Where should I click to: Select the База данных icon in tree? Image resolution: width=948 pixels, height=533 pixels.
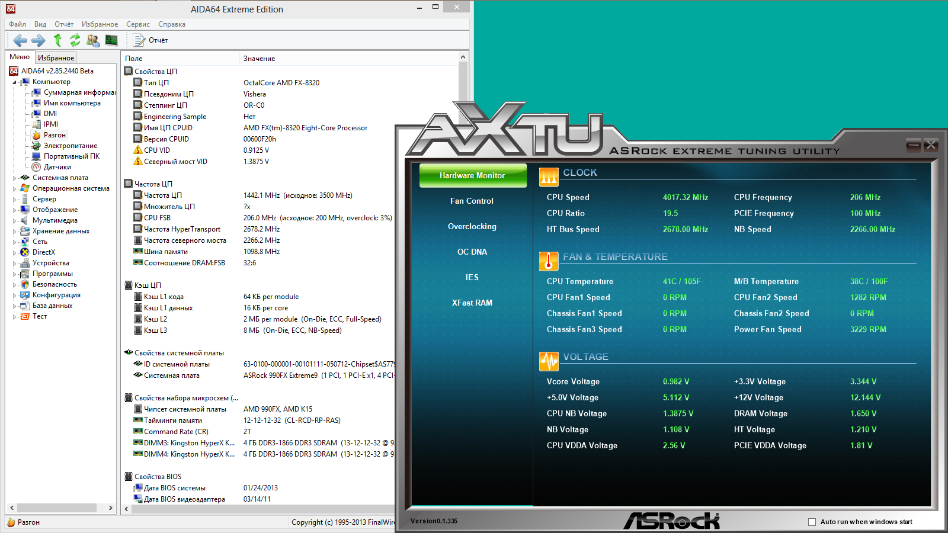point(25,306)
